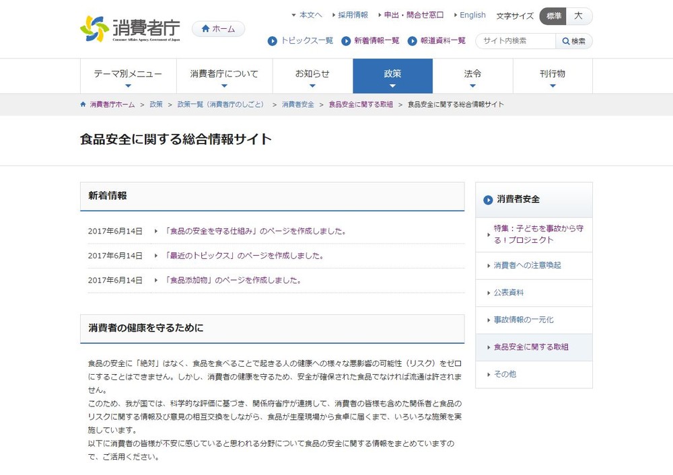Click the 消費者庁 logo
The image size is (673, 475).
(130, 27)
